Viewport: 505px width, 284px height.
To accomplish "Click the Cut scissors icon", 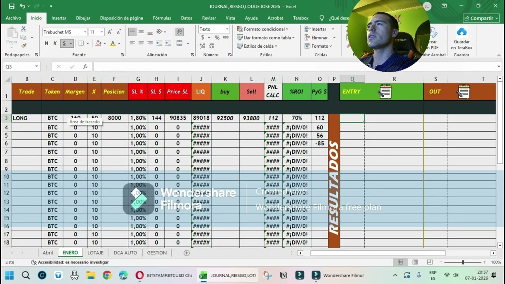I will click(24, 29).
